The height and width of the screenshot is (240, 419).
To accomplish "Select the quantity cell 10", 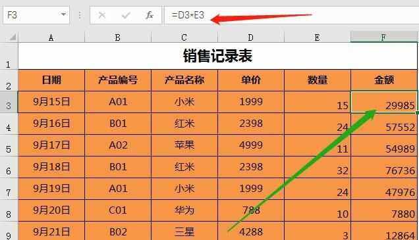I will [x=317, y=210].
